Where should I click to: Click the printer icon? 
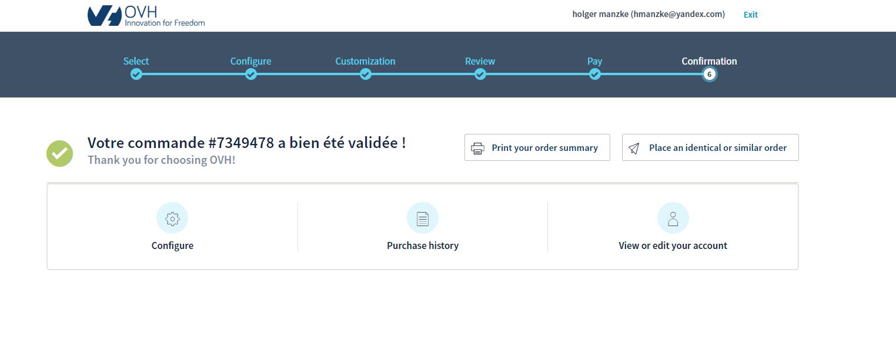pyautogui.click(x=478, y=148)
